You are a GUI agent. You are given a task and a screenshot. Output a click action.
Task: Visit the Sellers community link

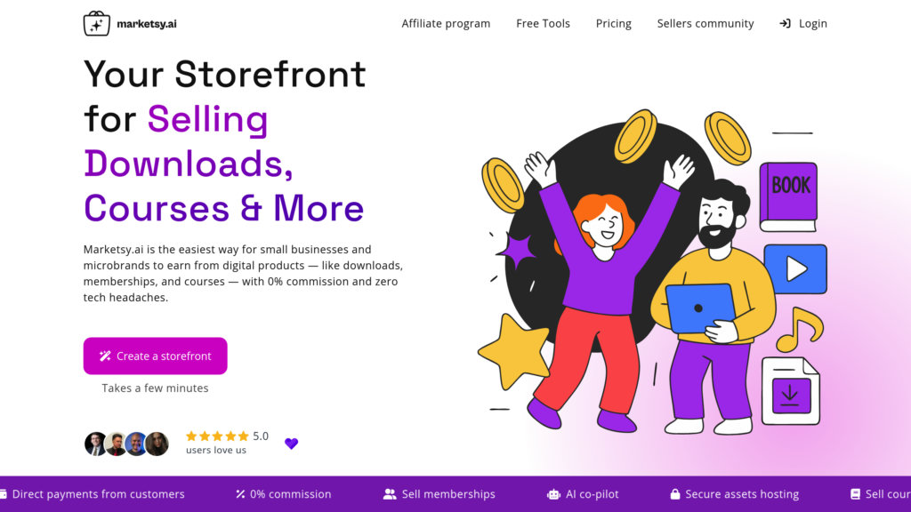(705, 24)
